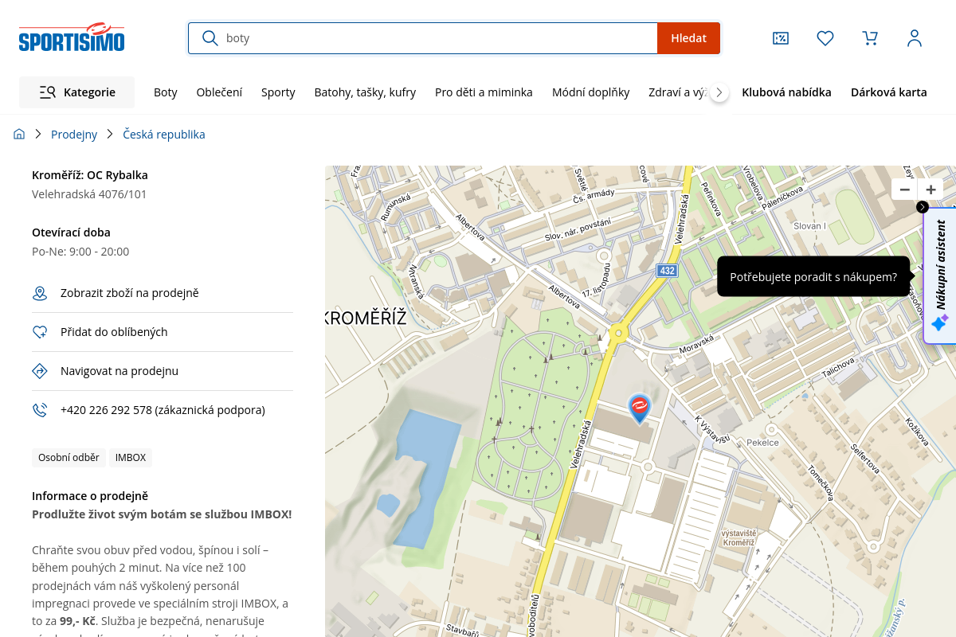Select the Oblečení menu item

219,92
